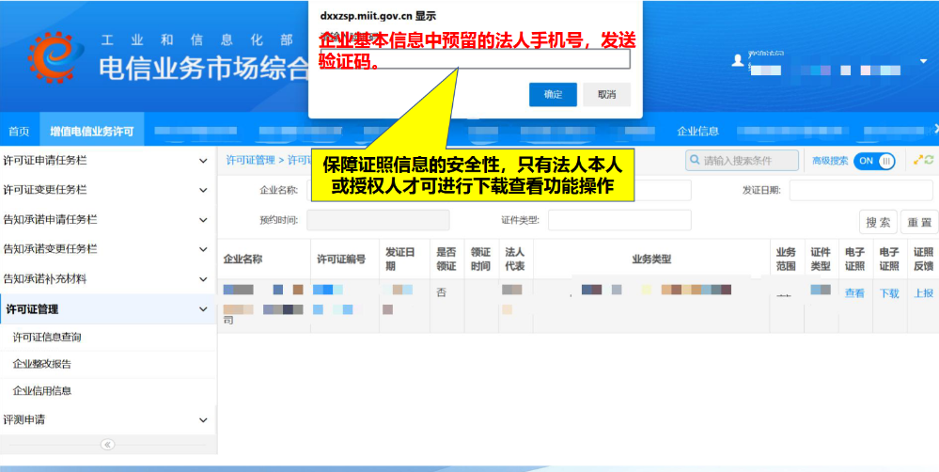Close tab bar with X icon
This screenshot has width=939, height=472.
coord(934,130)
